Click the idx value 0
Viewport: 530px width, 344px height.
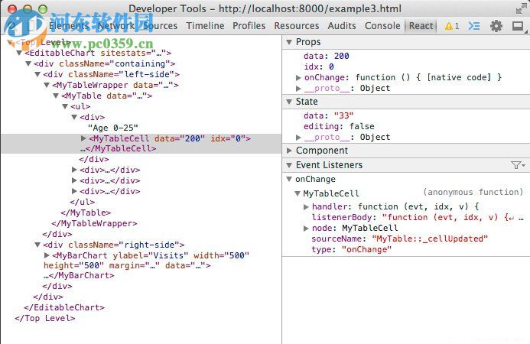[x=331, y=67]
